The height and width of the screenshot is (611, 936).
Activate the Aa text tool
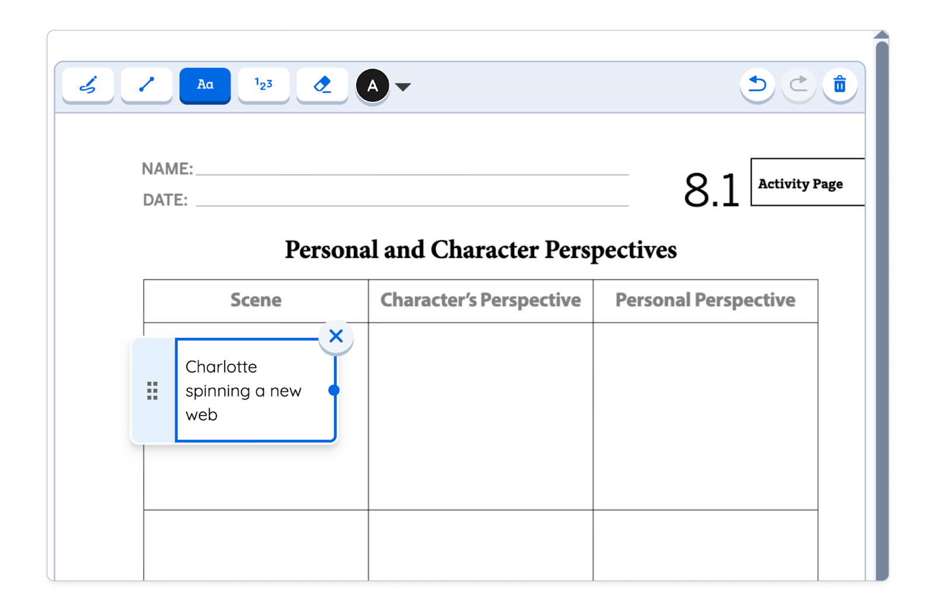pyautogui.click(x=205, y=85)
